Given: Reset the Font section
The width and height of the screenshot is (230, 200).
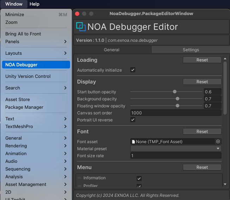Looking at the screenshot, I should (202, 132).
